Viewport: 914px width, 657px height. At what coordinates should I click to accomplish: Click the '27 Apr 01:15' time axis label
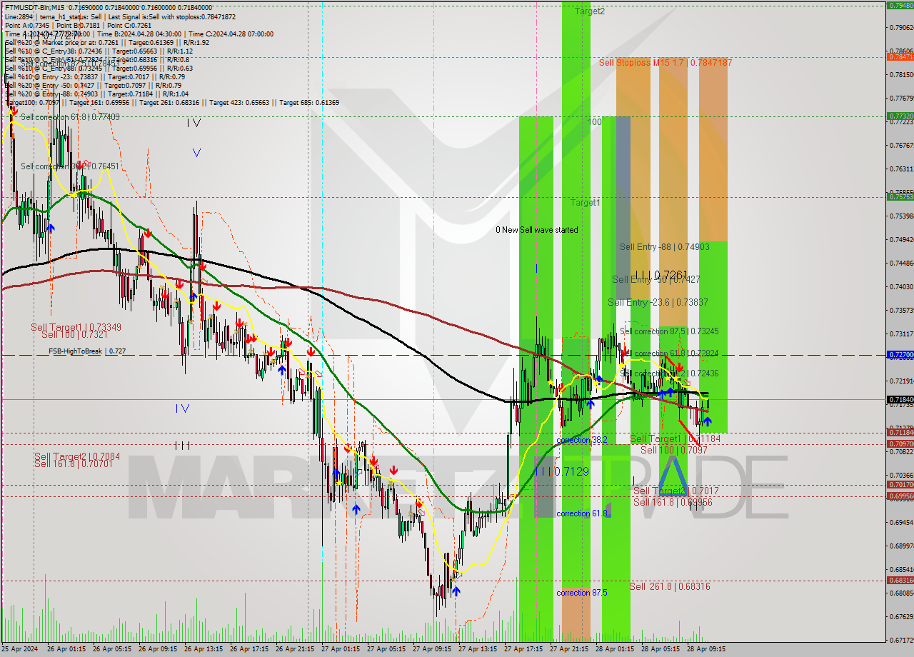coord(340,649)
